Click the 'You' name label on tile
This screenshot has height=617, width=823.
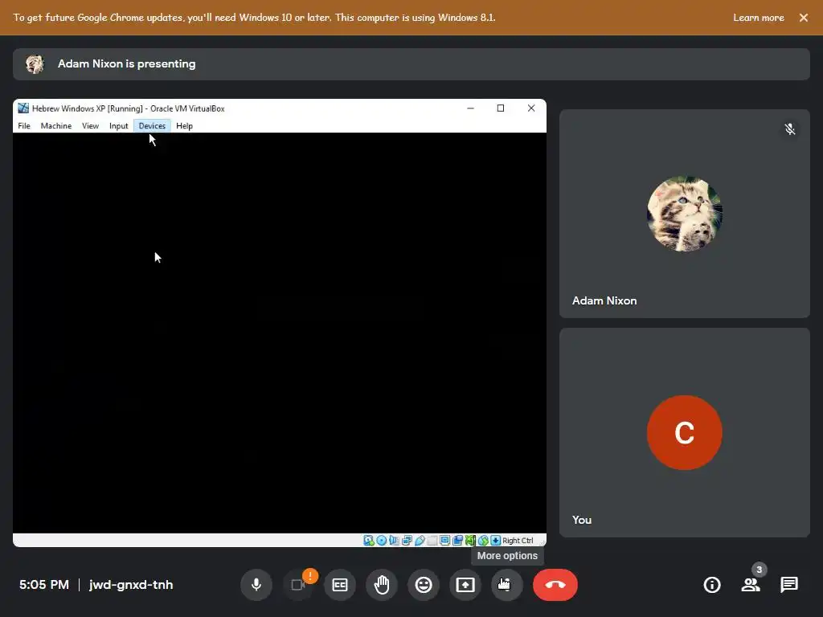click(x=582, y=520)
